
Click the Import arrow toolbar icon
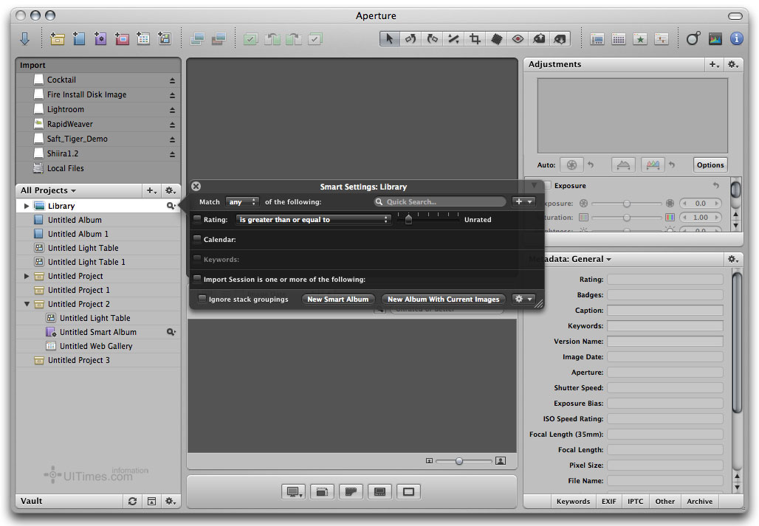pyautogui.click(x=24, y=38)
